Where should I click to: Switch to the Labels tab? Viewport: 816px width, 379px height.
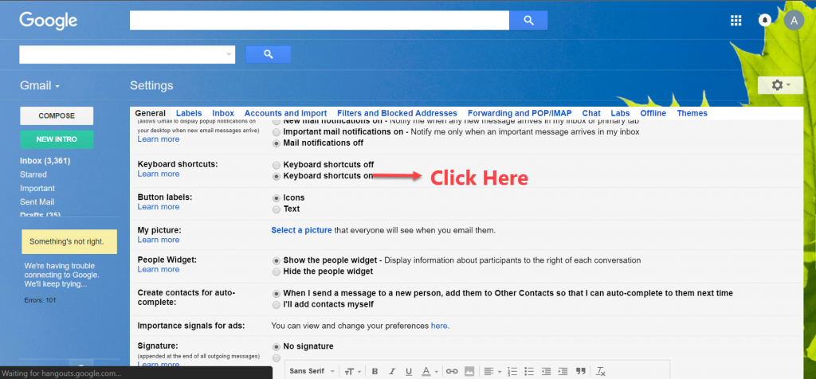pos(189,113)
